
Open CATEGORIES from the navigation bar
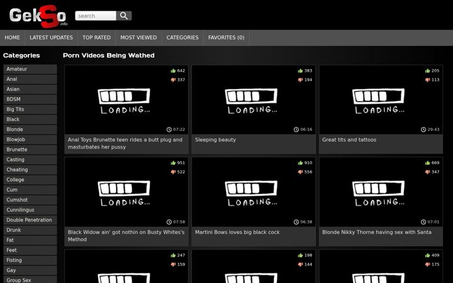point(182,38)
